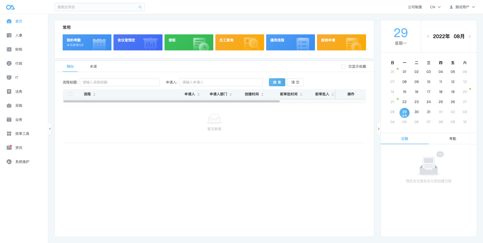Open the 员工查询 employee search card
The image size is (483, 243).
pos(240,42)
